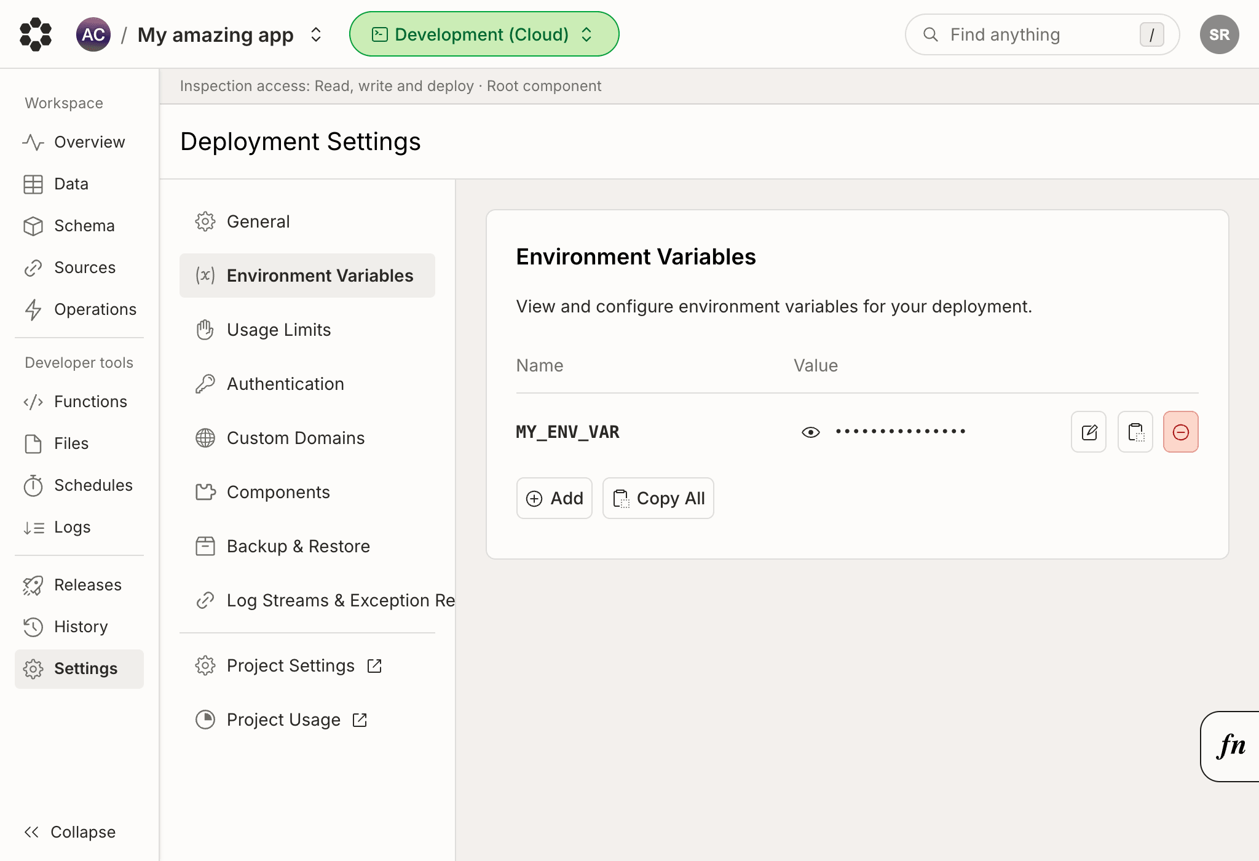
Task: Select the General settings tab
Action: [307, 221]
